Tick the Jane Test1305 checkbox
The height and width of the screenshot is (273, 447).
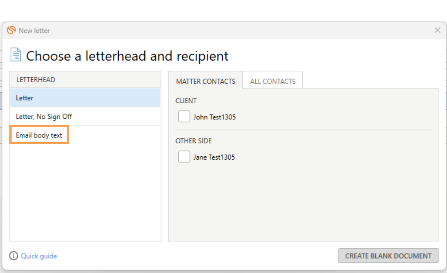tap(184, 157)
